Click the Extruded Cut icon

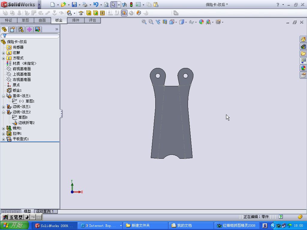click(89, 13)
